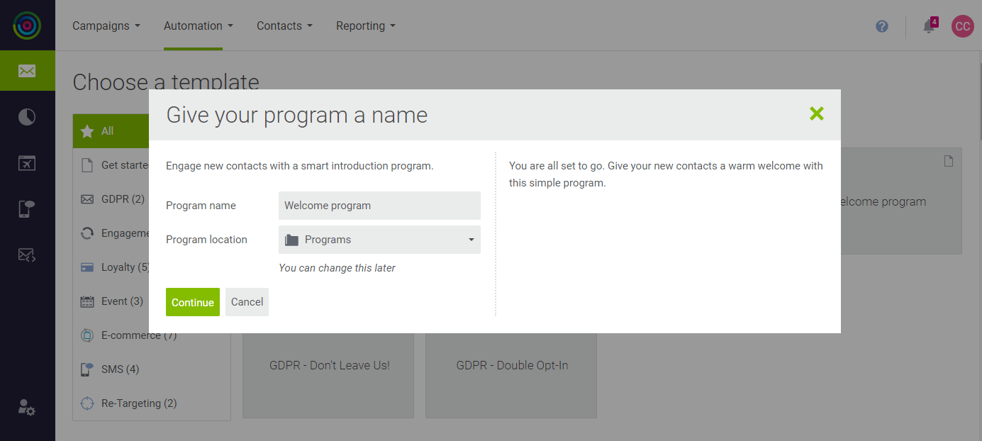Select the Get started category
The image size is (982, 441).
coord(111,165)
